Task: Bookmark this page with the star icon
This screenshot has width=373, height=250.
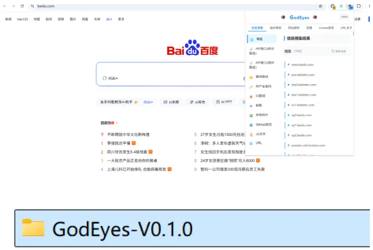Action: click(320, 6)
